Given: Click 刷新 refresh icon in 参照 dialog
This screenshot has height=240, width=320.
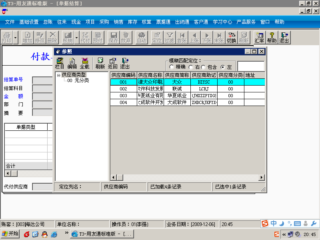Looking at the screenshot, I should pos(100,64).
